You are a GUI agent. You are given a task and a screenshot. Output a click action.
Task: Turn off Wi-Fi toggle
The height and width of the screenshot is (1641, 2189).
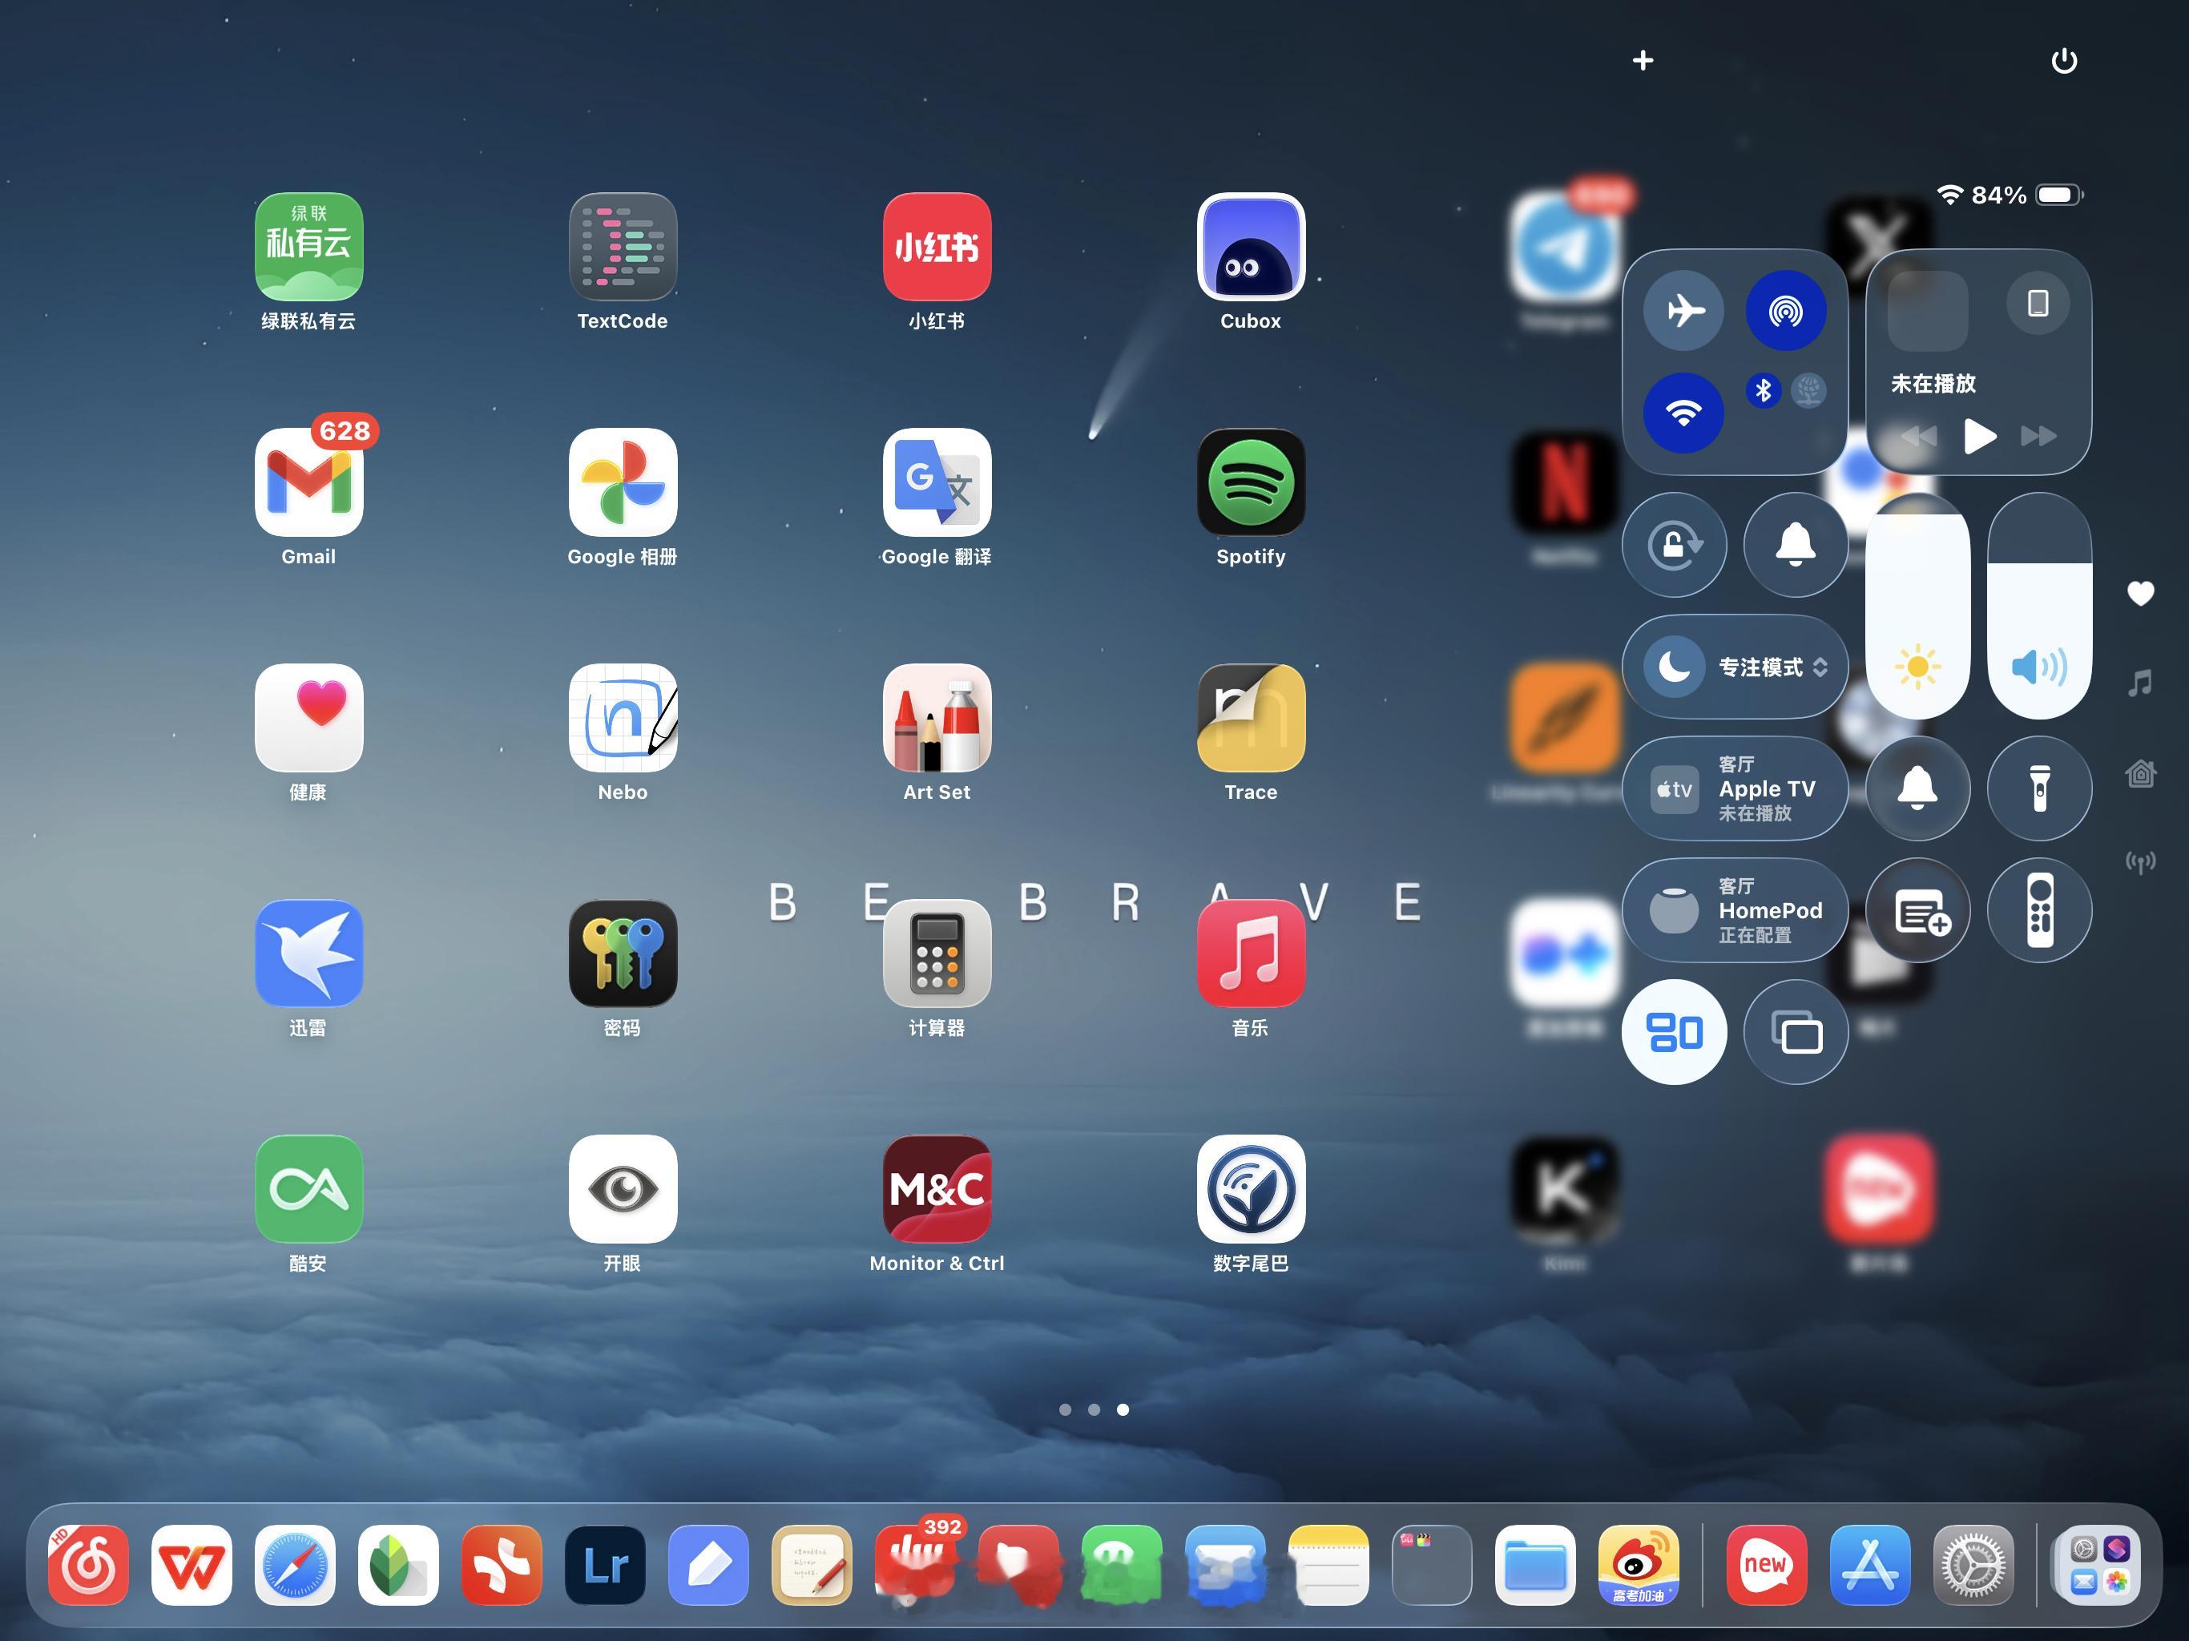(1684, 413)
